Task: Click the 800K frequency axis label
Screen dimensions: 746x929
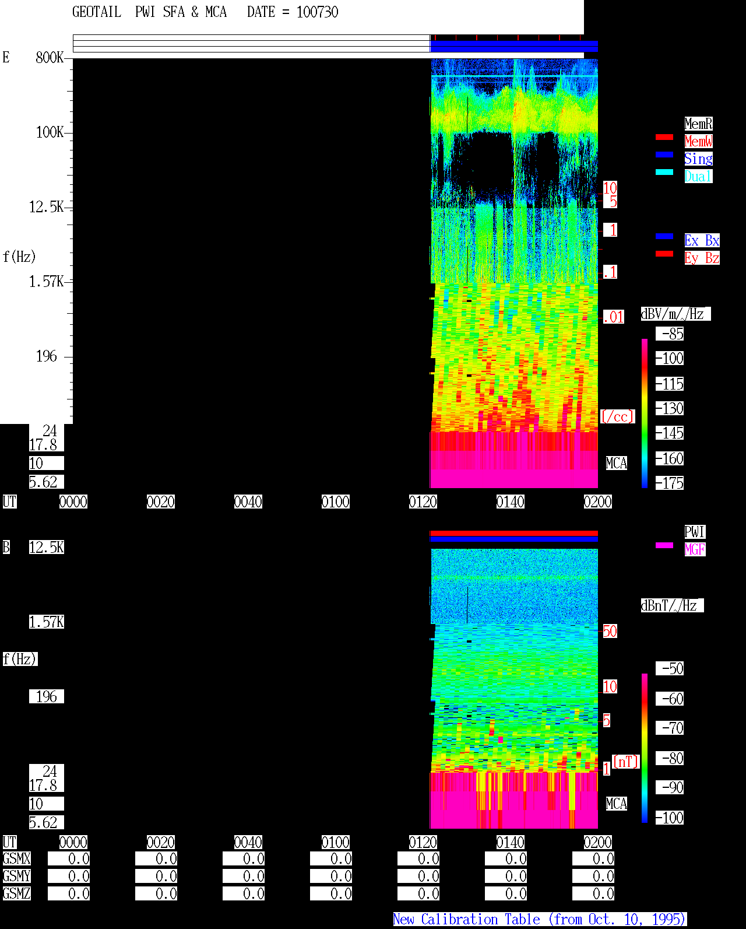Action: 50,57
